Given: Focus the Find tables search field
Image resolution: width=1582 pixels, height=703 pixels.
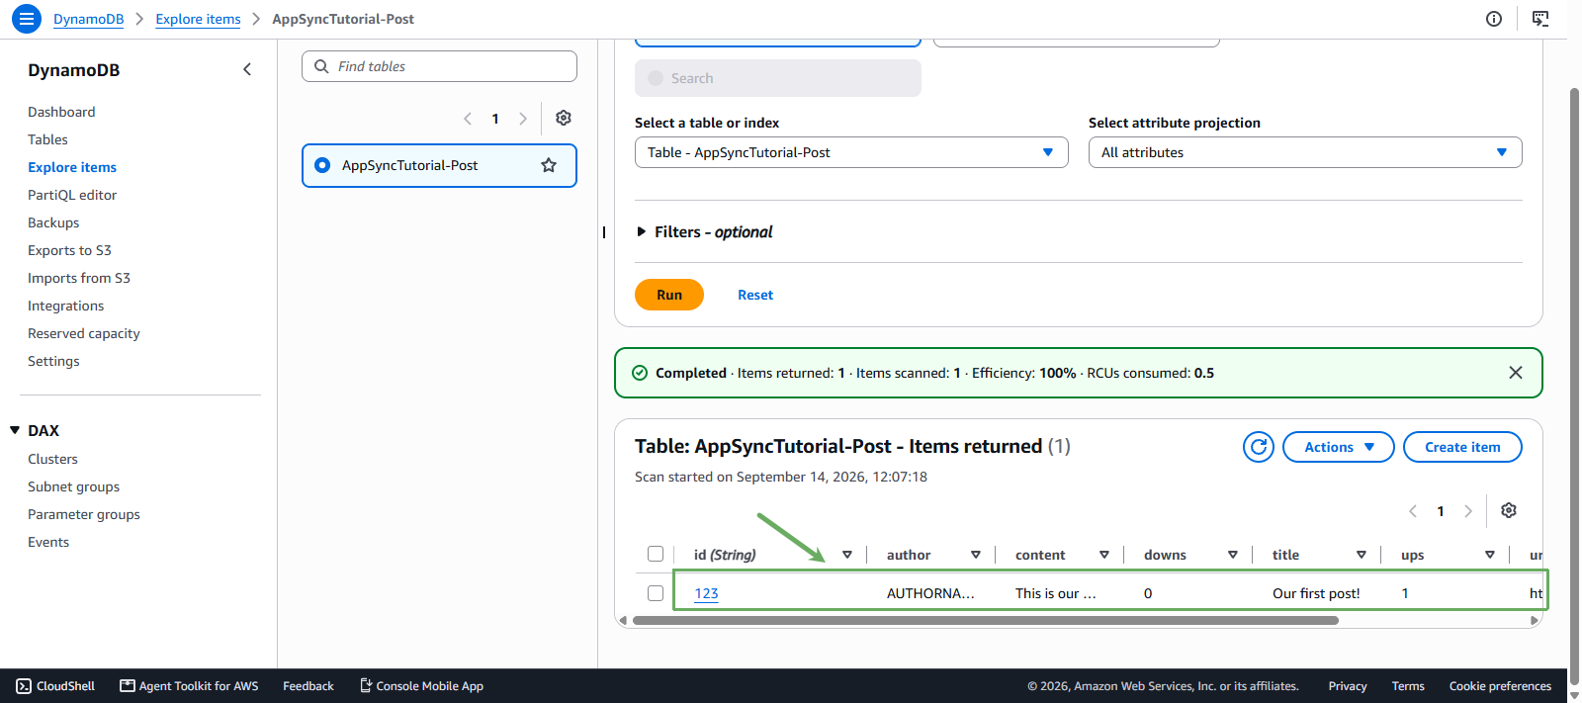Looking at the screenshot, I should pyautogui.click(x=439, y=66).
